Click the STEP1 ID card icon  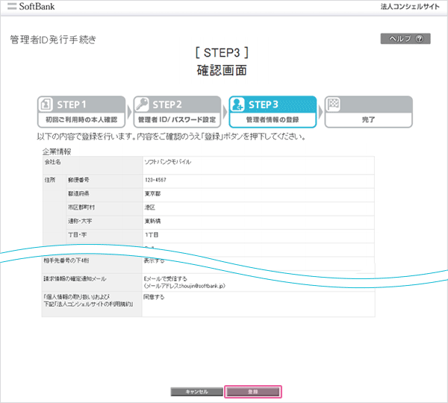click(46, 104)
